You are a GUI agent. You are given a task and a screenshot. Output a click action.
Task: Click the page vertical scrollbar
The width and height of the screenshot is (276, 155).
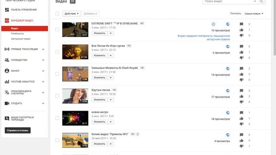(x=275, y=28)
